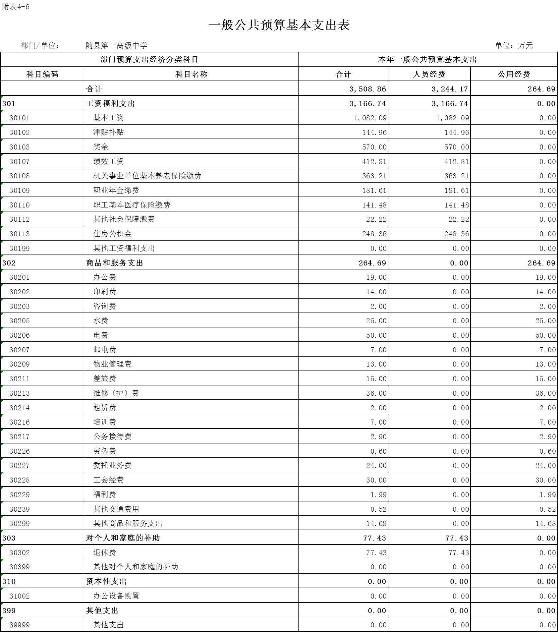The width and height of the screenshot is (558, 632).
Task: Select the 维修（护）费 name cell
Action: click(191, 393)
